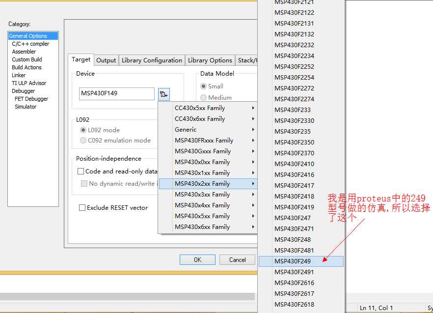Choose device MSP430F248
The image size is (433, 313).
(301, 239)
